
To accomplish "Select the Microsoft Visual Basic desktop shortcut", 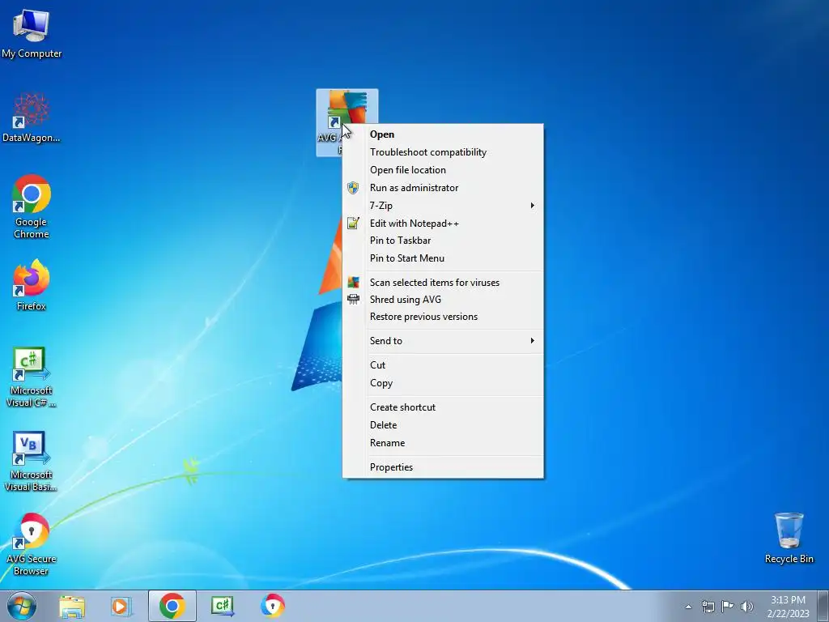I will point(32,461).
